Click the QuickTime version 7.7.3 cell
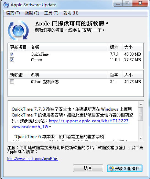150x179 pixels. 114,54
